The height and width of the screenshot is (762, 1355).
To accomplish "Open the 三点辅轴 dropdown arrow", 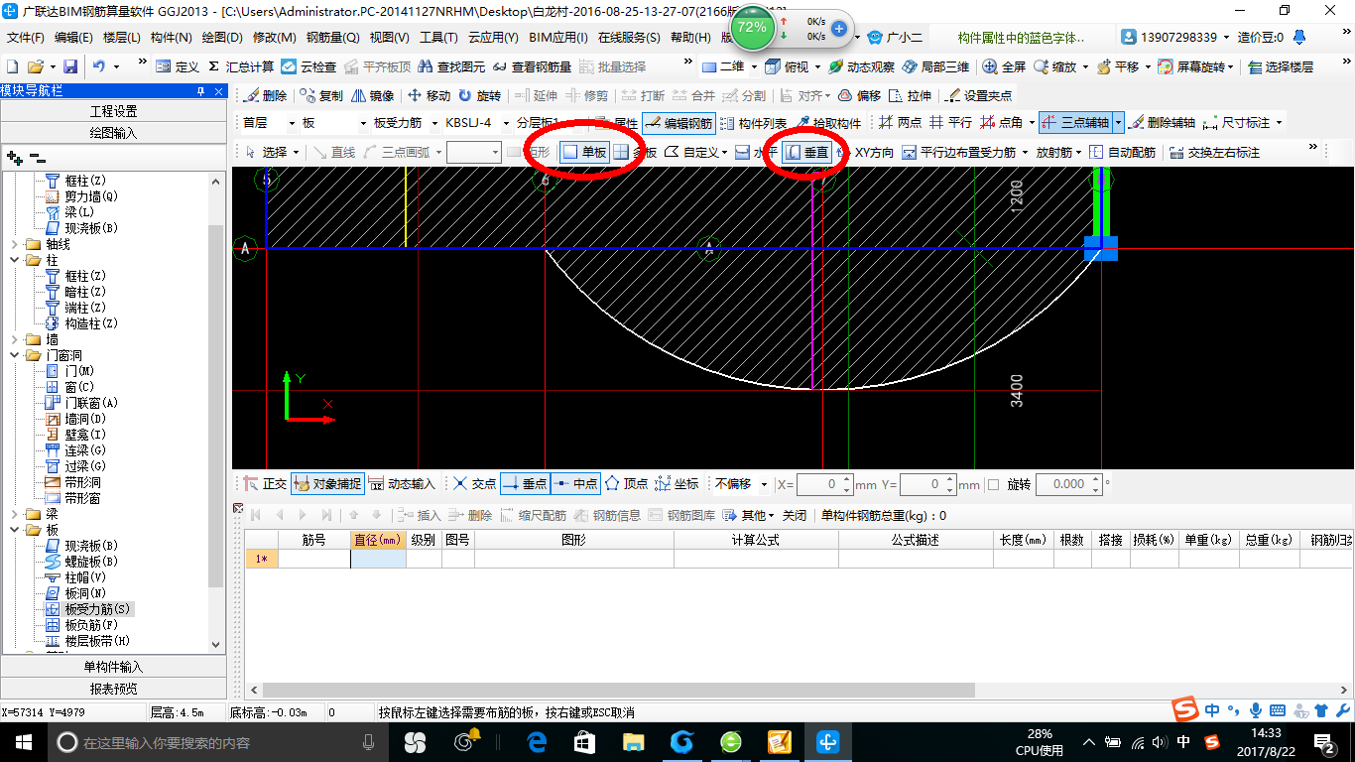I will click(x=1119, y=123).
